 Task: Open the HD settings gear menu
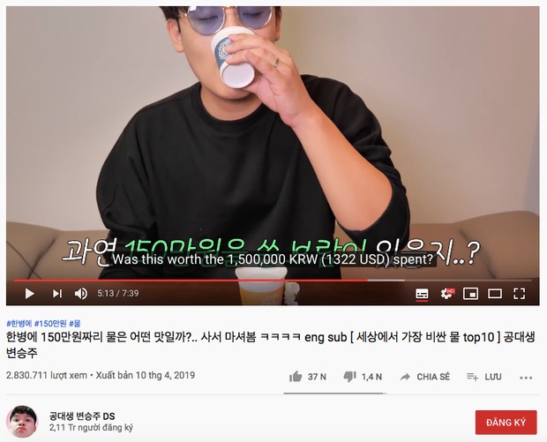coord(447,294)
